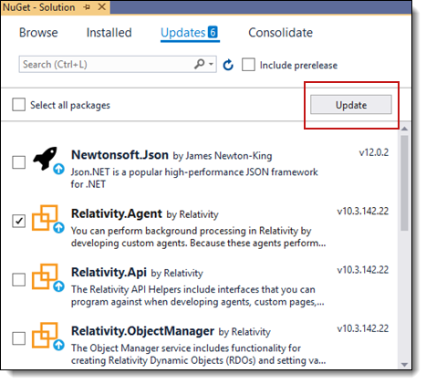The width and height of the screenshot is (426, 384).
Task: Check the Newtonsoft.Json package checkbox
Action: point(19,162)
